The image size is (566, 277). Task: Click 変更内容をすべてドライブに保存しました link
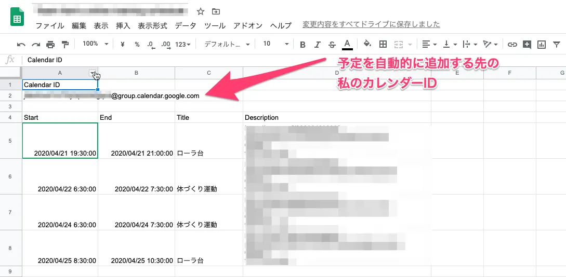point(371,24)
